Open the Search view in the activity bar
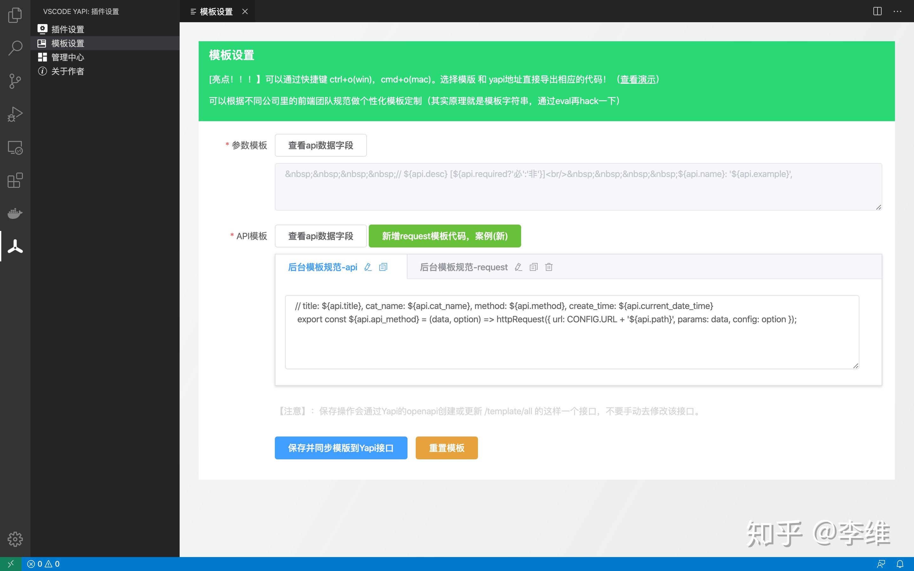 pyautogui.click(x=15, y=48)
